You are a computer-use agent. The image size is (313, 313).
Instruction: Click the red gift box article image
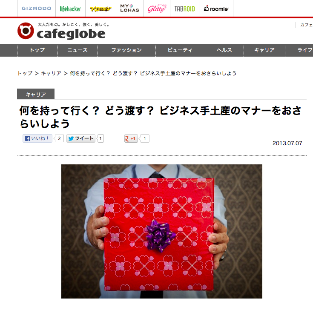[162, 231]
